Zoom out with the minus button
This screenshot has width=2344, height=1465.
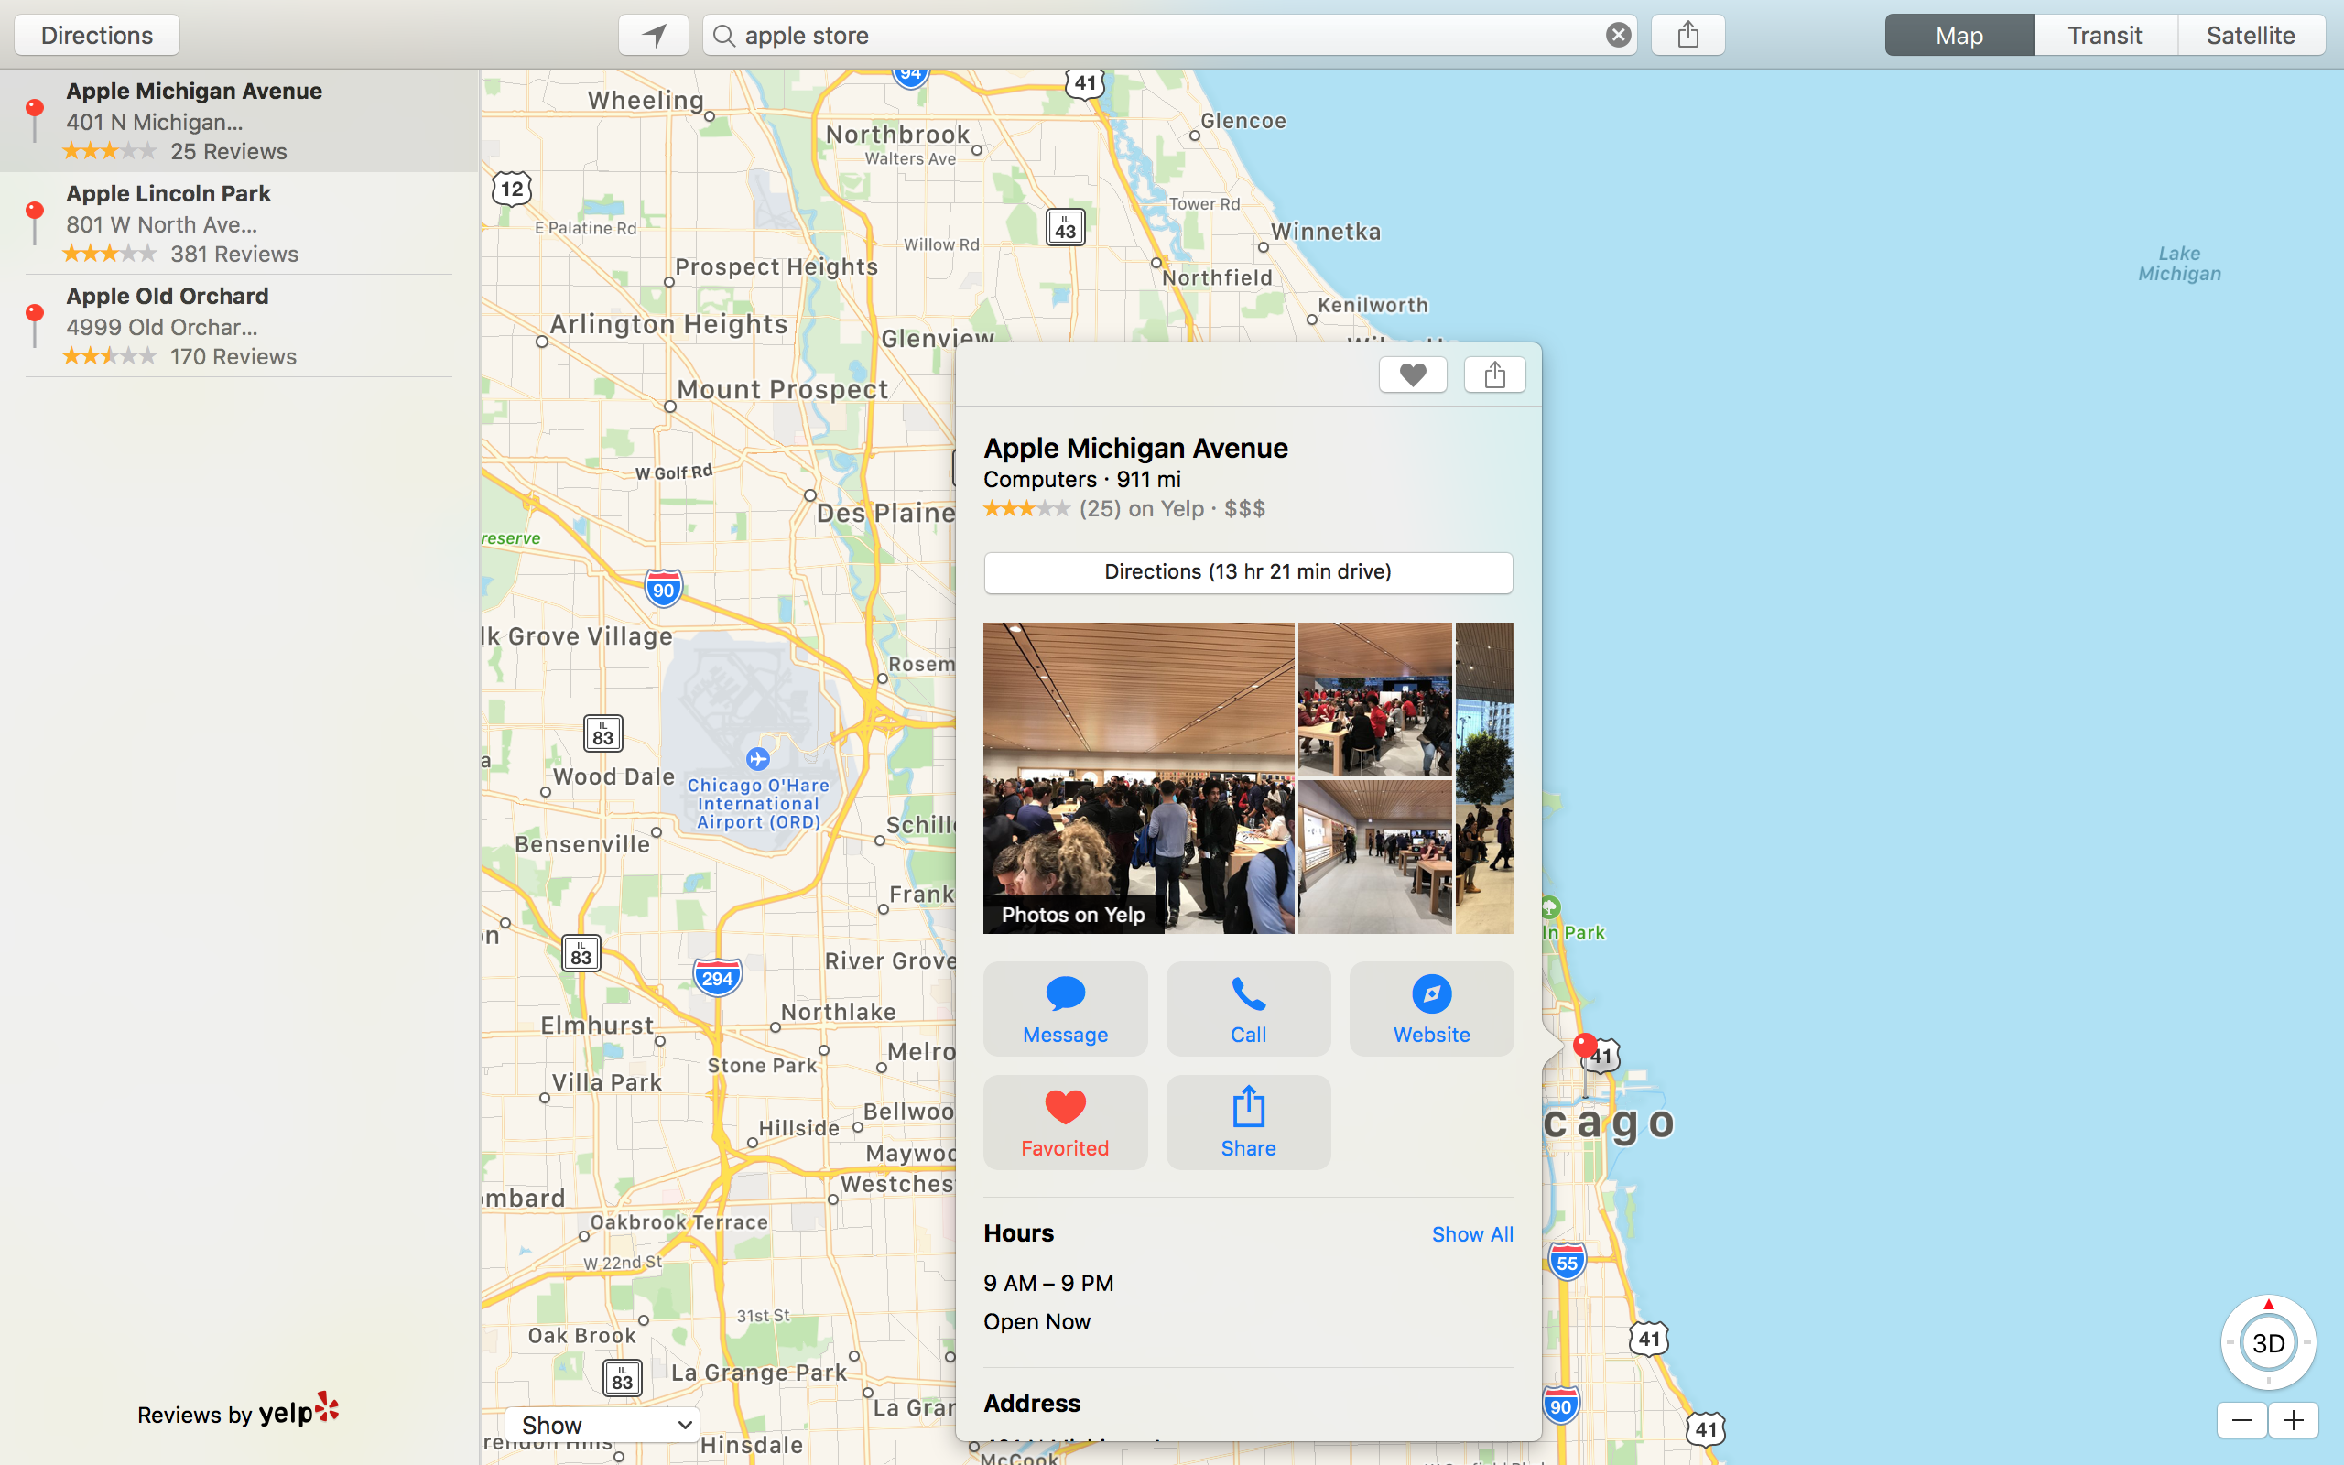pyautogui.click(x=2241, y=1420)
